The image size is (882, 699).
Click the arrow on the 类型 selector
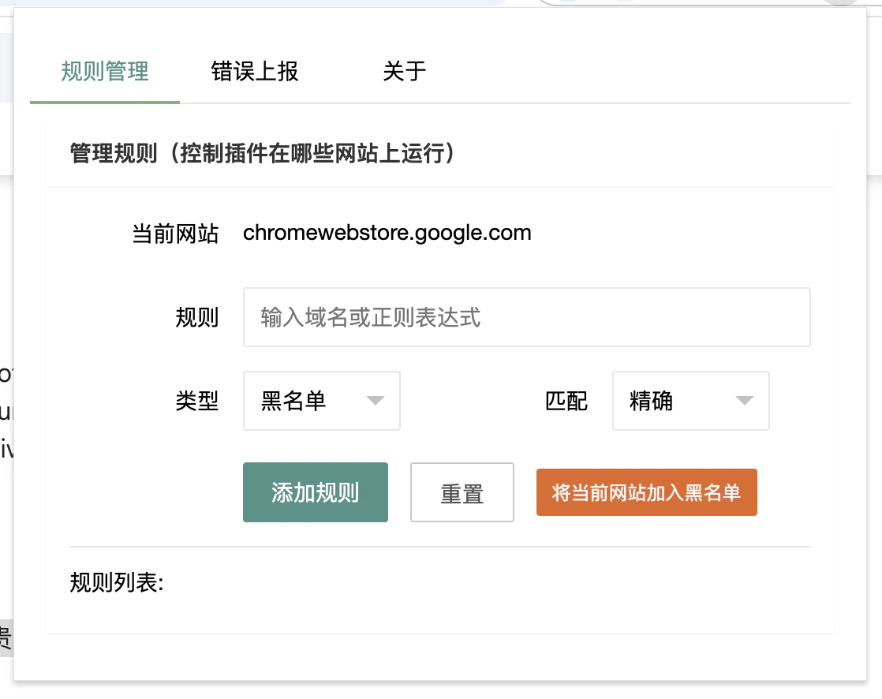[x=376, y=401]
